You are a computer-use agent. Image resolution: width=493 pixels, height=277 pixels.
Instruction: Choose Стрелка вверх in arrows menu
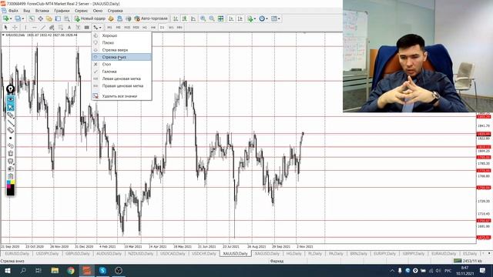pos(122,50)
